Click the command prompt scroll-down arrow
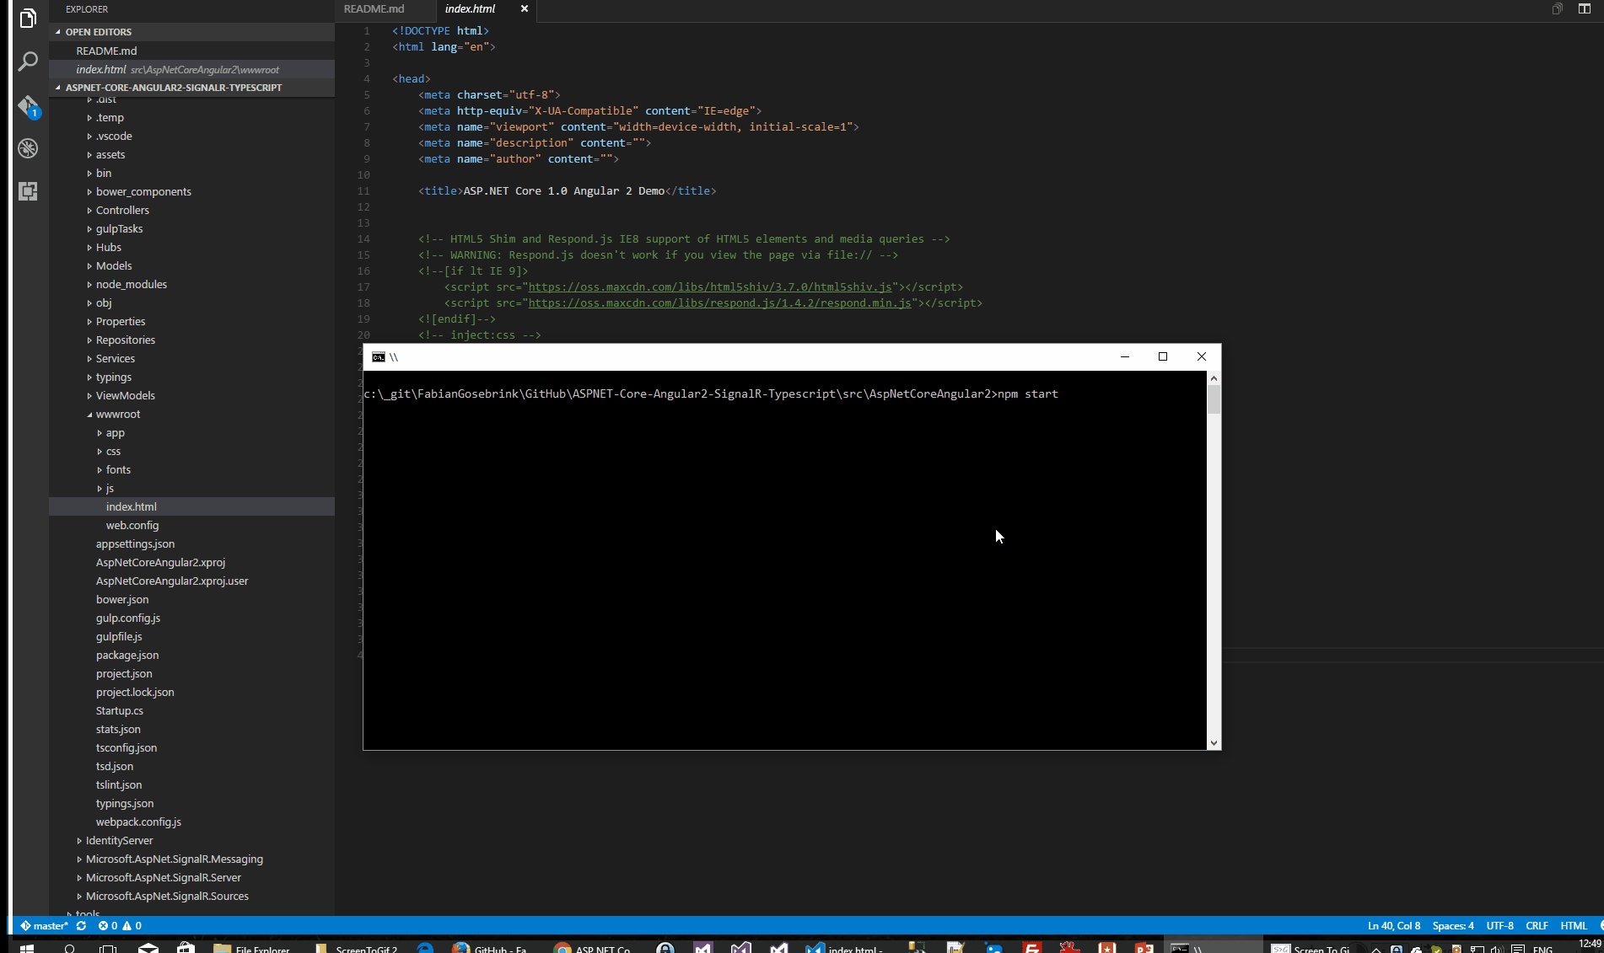 1214,742
